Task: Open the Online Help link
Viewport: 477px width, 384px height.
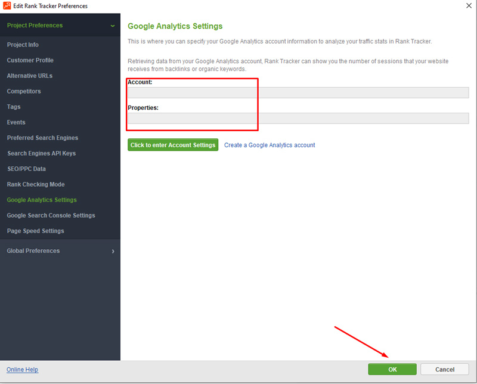Action: pos(22,370)
